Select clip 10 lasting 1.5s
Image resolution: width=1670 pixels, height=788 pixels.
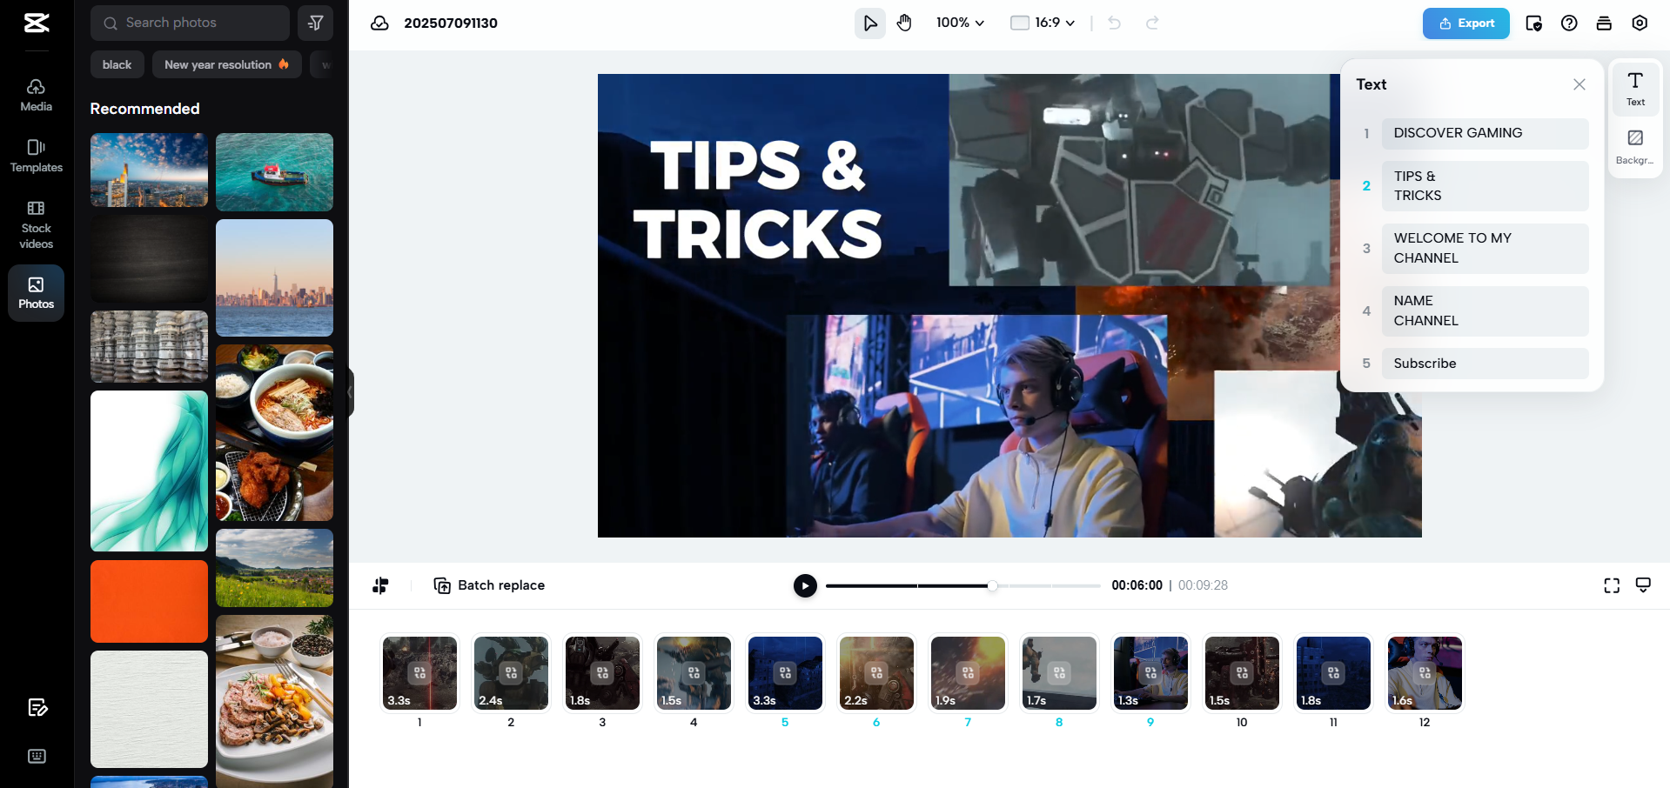tap(1242, 673)
